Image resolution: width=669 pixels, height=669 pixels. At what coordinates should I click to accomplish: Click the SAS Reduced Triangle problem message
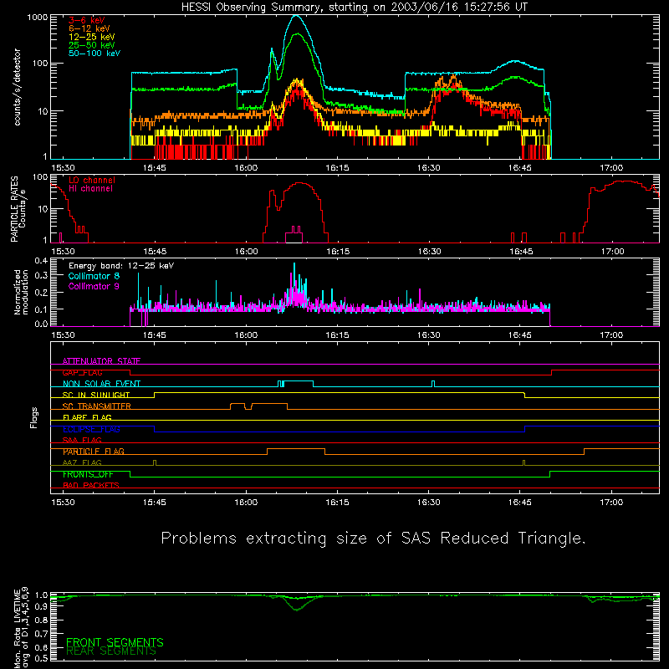coord(373,539)
